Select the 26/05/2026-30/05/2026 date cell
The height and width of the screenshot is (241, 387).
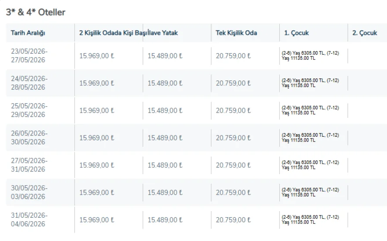pyautogui.click(x=29, y=137)
